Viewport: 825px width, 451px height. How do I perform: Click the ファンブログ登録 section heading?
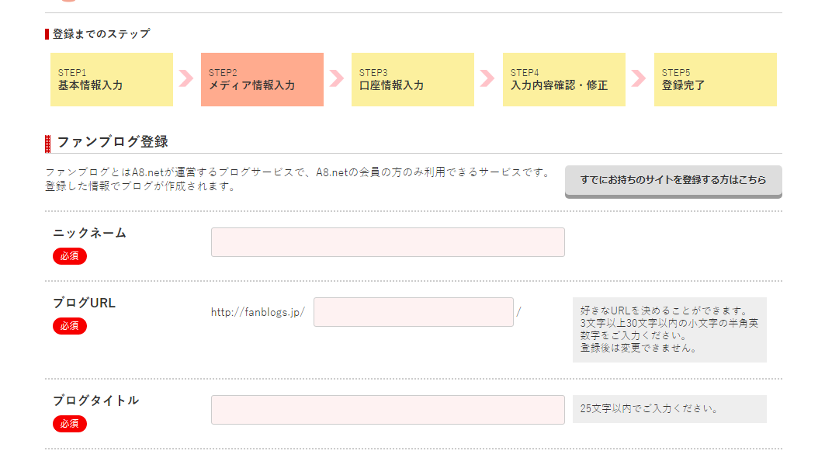pyautogui.click(x=112, y=142)
